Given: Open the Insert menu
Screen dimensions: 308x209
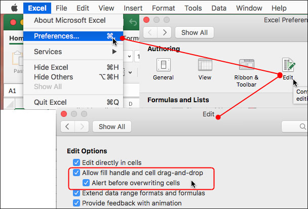Looking at the screenshot, I should pyautogui.click(x=133, y=8).
